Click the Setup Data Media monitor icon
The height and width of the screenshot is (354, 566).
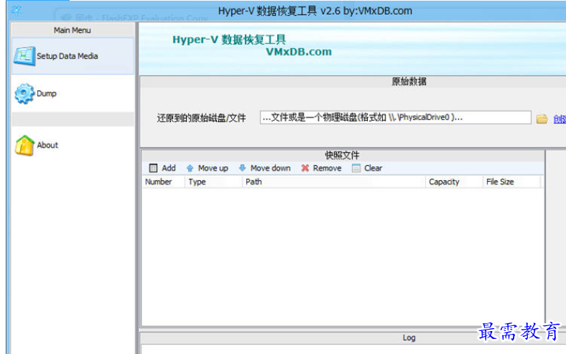click(24, 56)
